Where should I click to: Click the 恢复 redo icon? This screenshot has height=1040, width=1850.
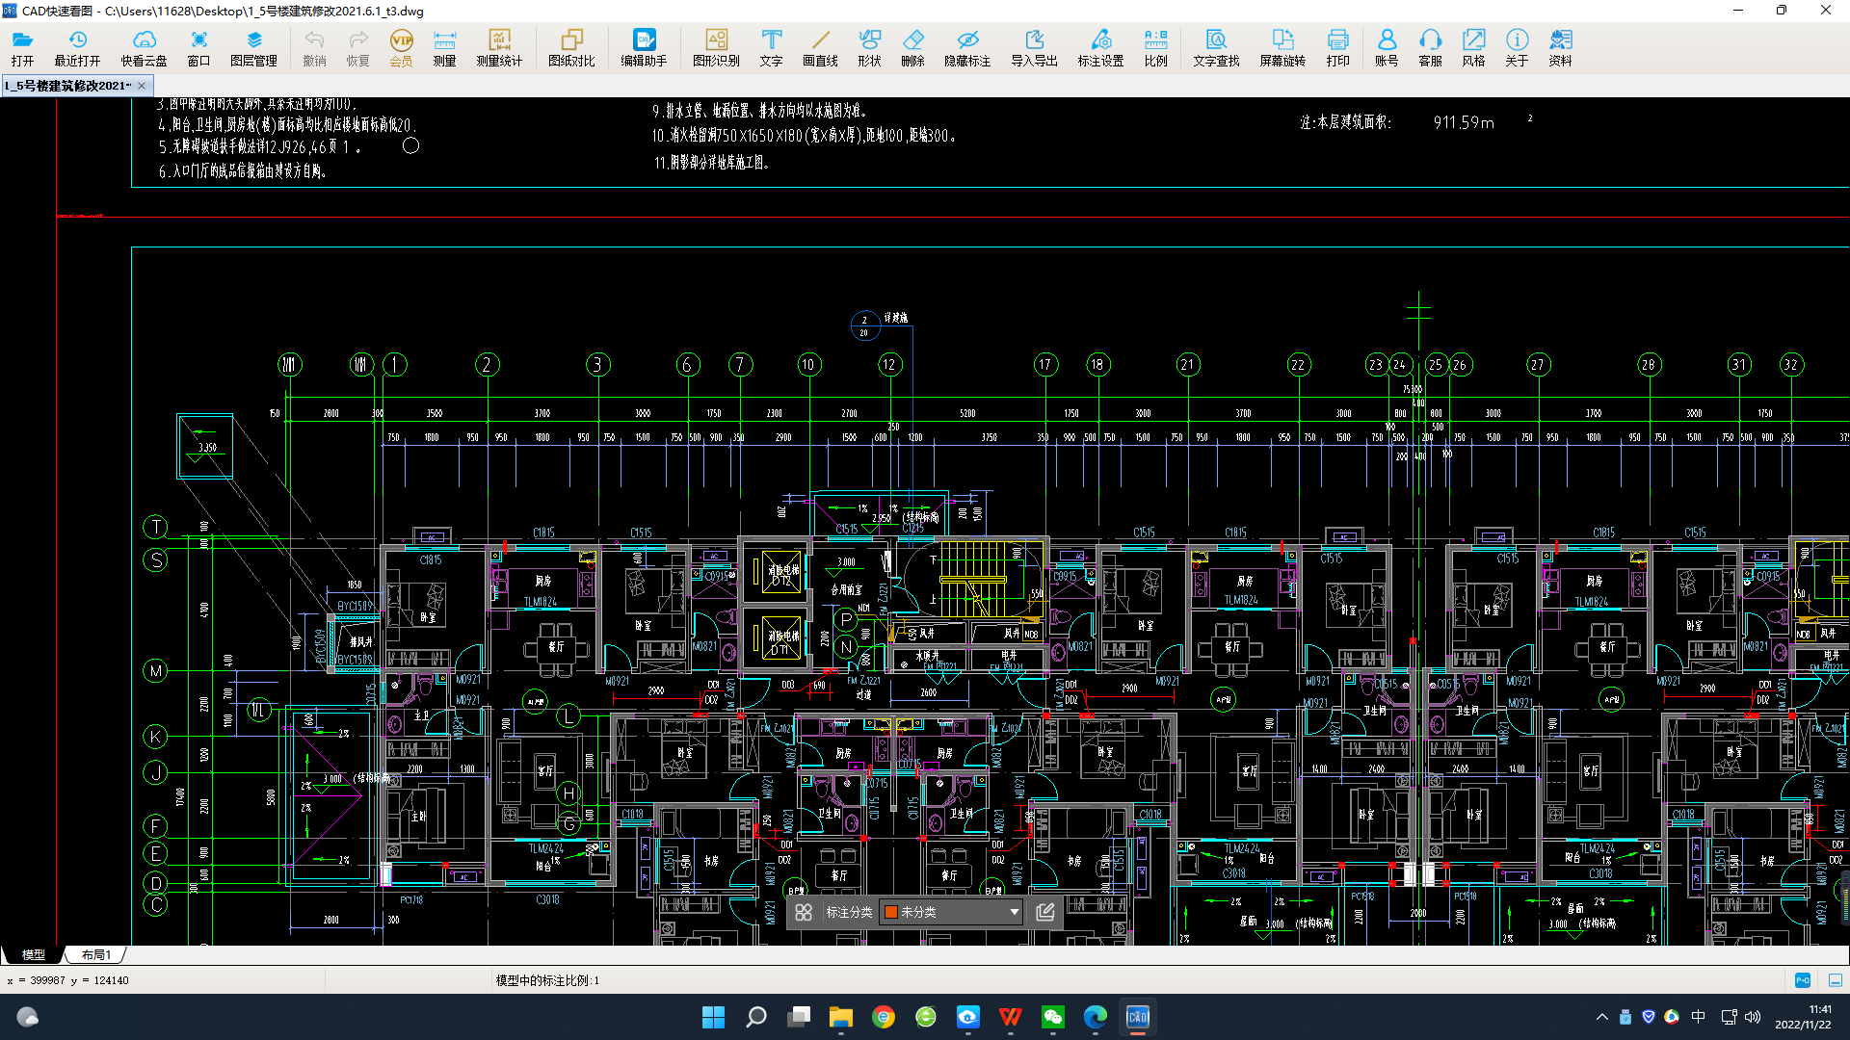[357, 47]
